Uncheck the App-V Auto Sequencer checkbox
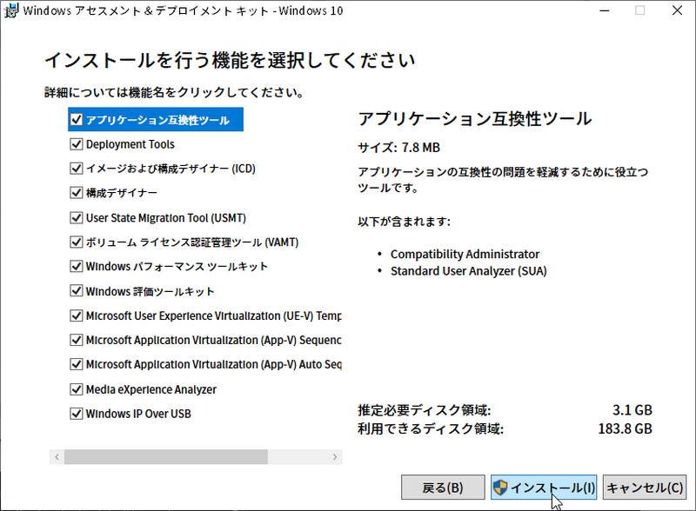Screen dimensions: 696x511 click(77, 365)
